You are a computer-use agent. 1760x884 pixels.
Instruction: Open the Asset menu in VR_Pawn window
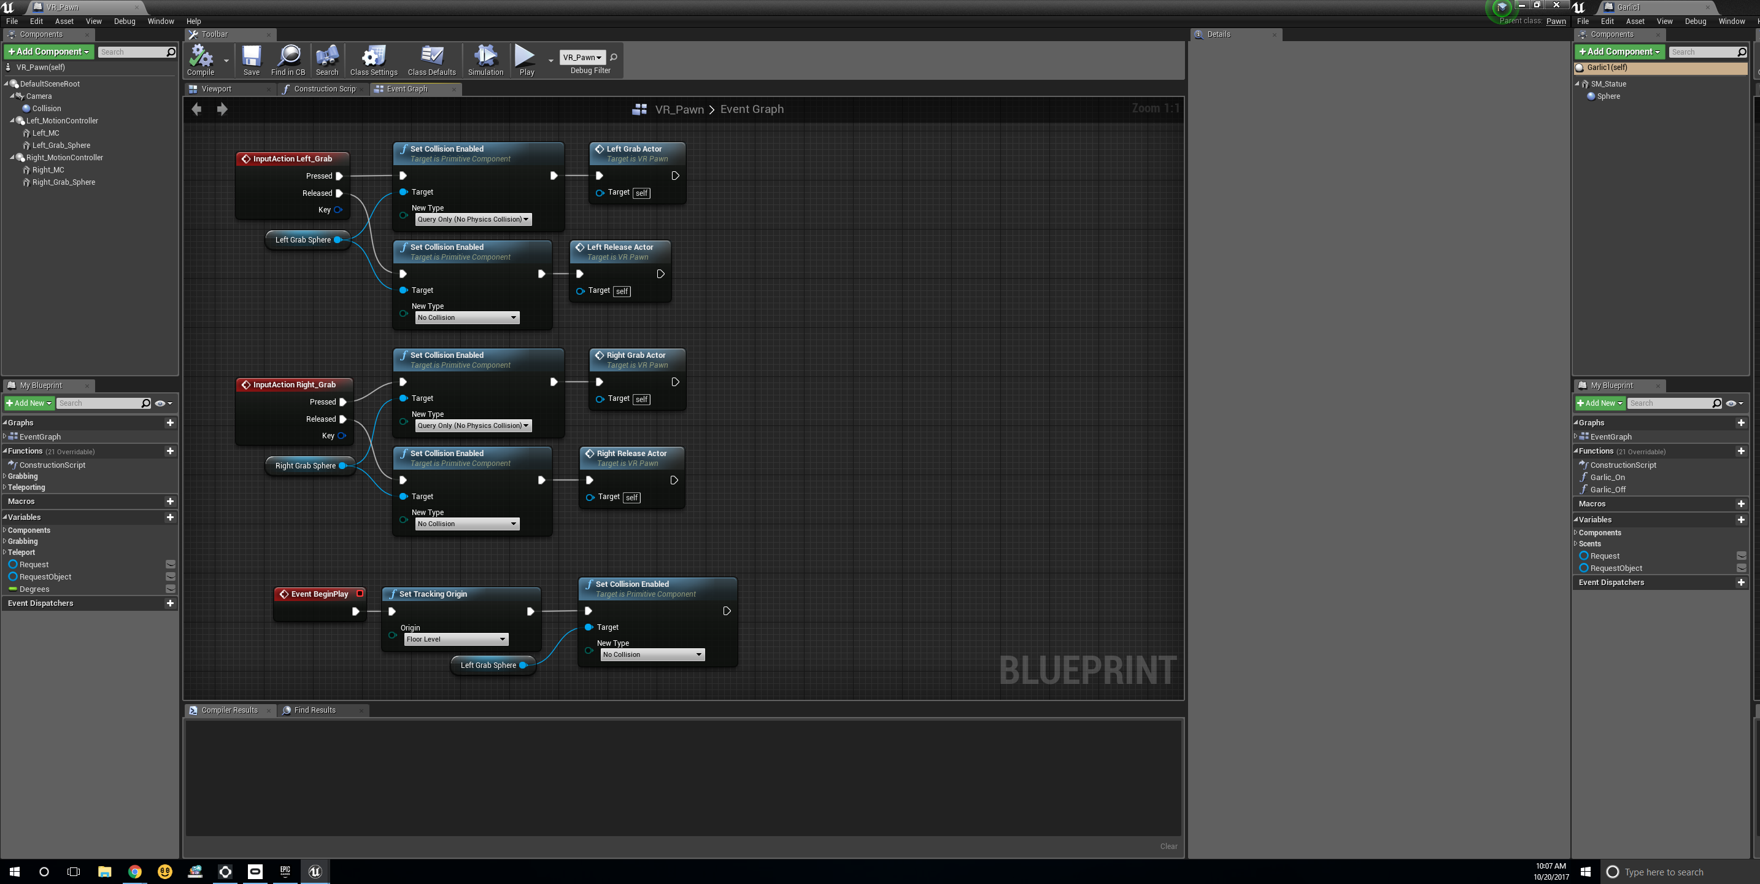pyautogui.click(x=64, y=21)
